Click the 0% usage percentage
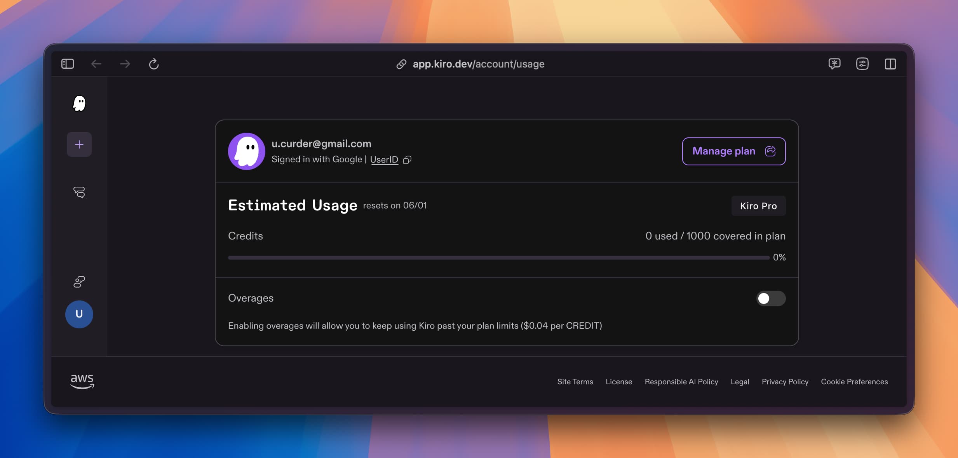 click(779, 257)
